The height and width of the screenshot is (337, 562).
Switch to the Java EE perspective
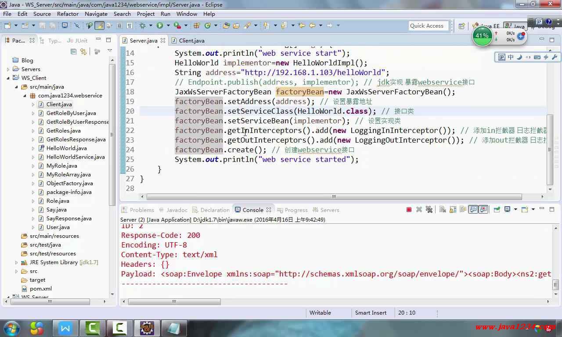[x=486, y=26]
